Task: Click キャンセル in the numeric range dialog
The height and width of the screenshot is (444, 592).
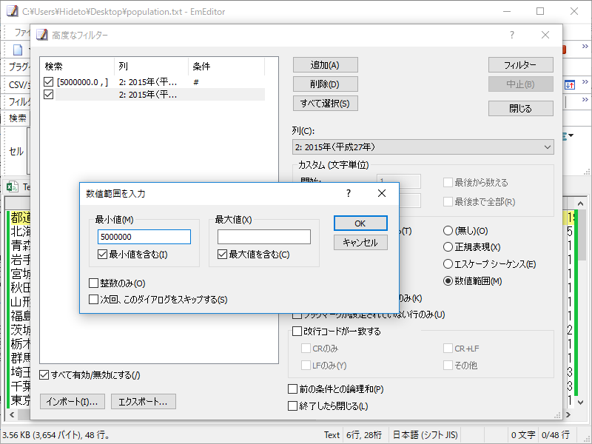Action: (x=360, y=243)
